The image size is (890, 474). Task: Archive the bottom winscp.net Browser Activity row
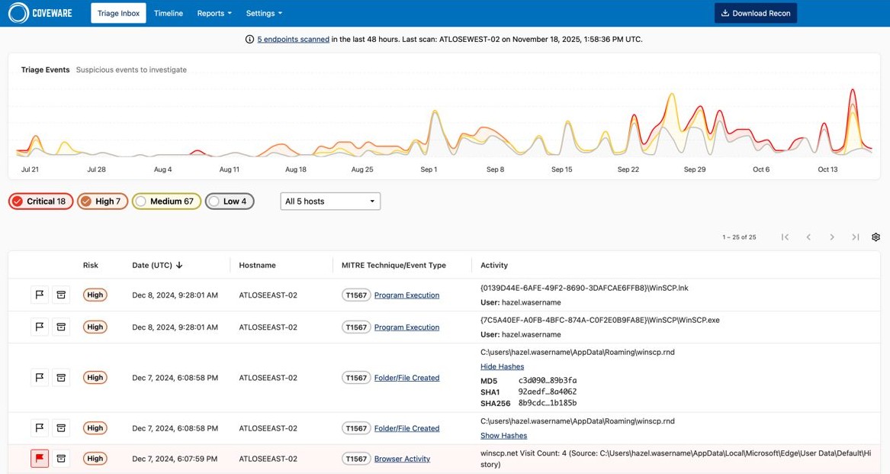coord(61,458)
